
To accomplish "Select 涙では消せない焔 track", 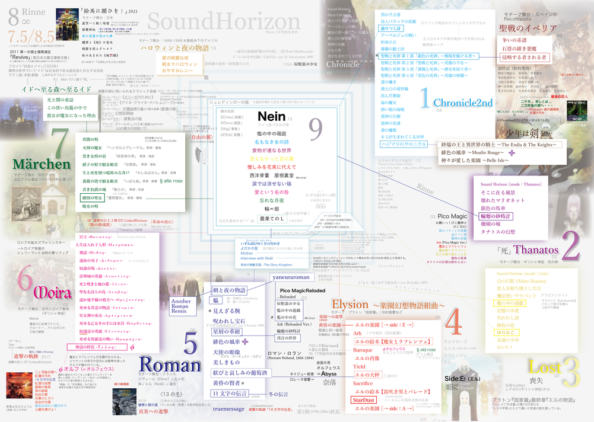I will pyautogui.click(x=271, y=184).
